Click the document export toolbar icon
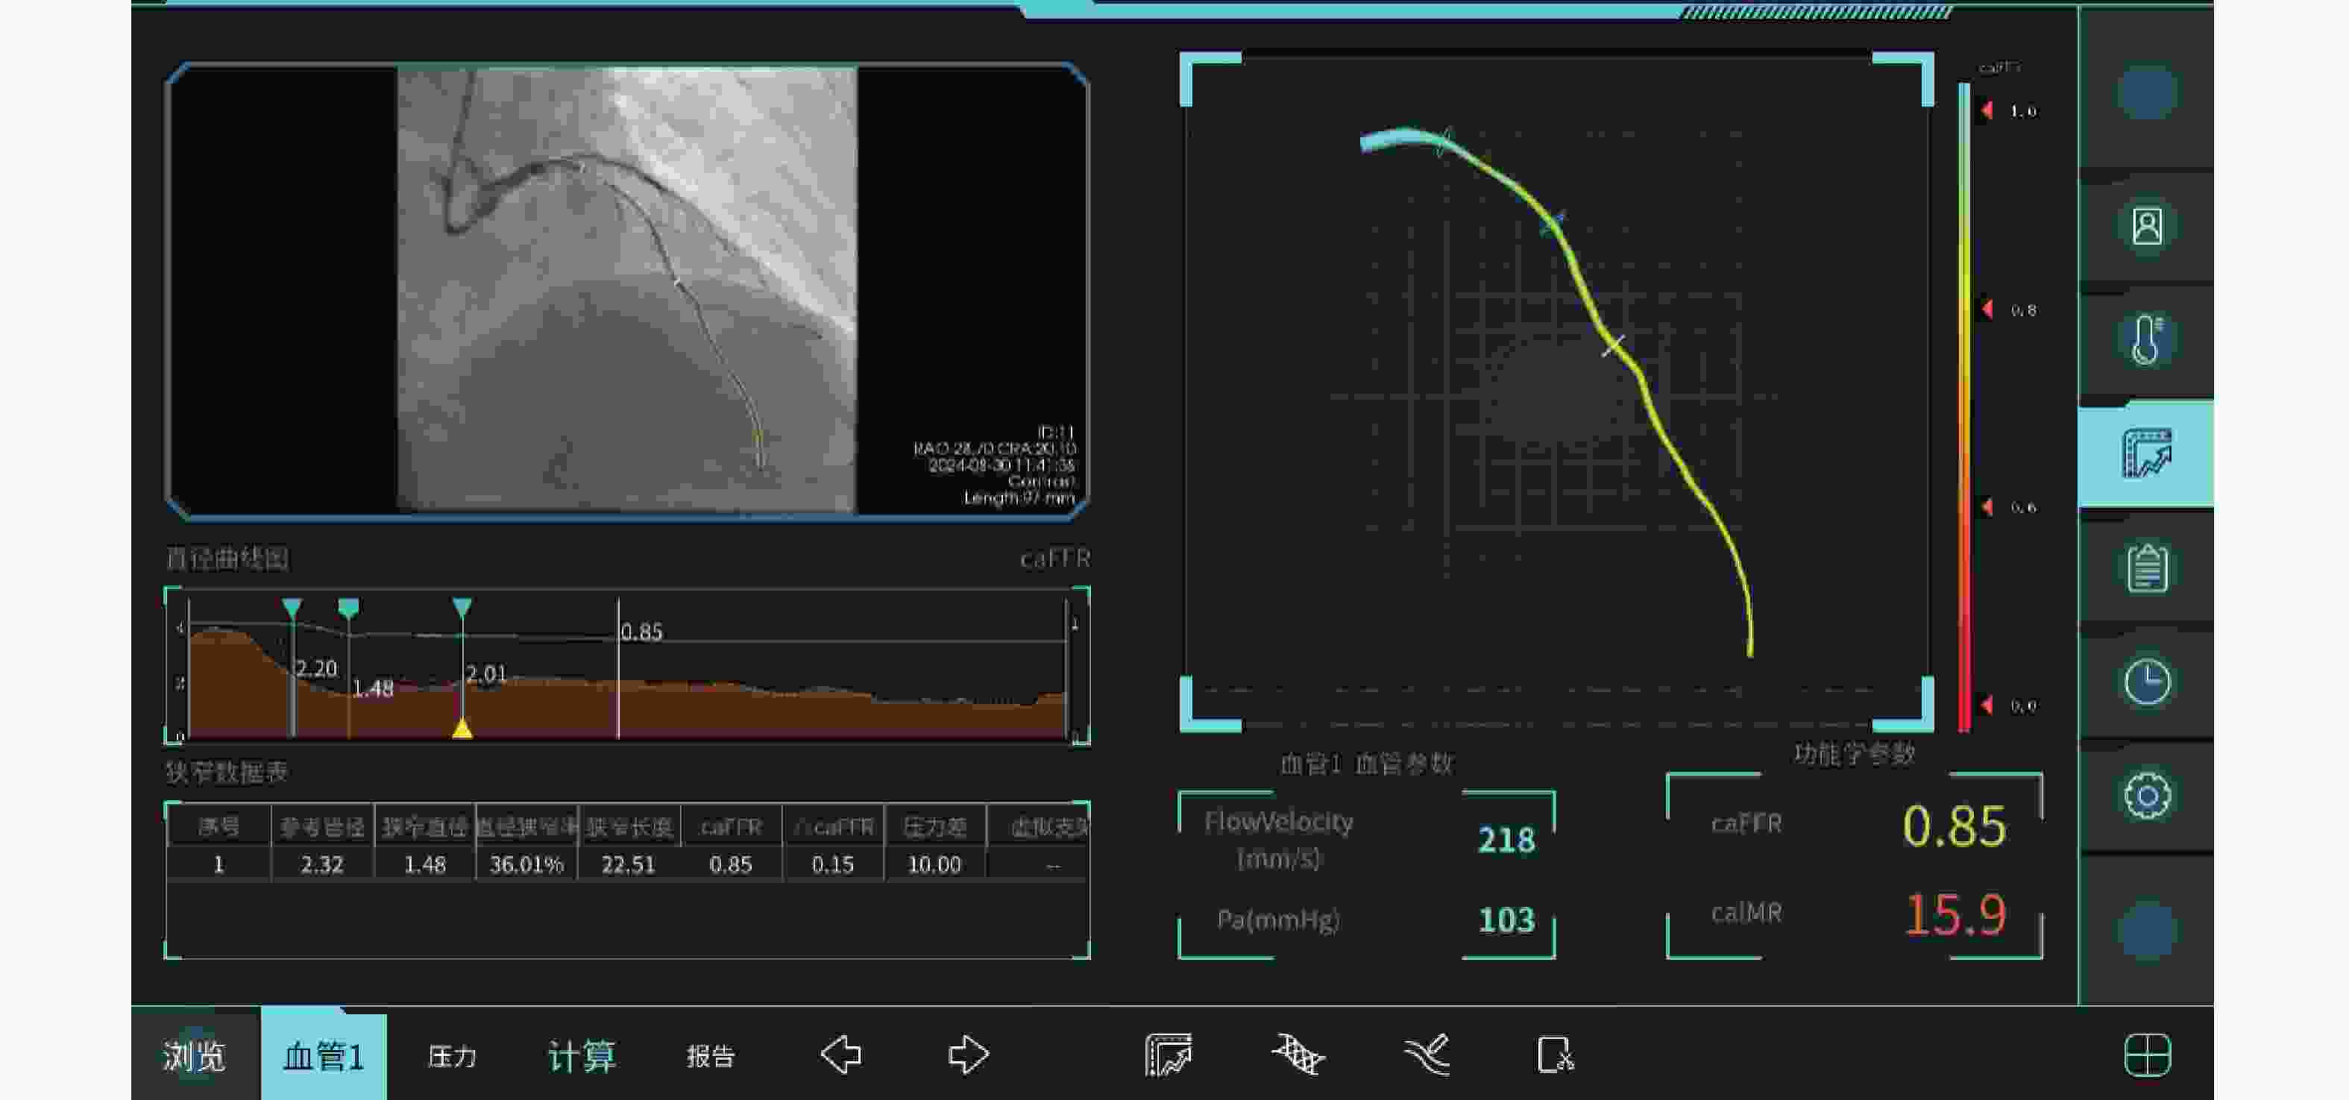This screenshot has height=1100, width=2349. pyautogui.click(x=1555, y=1055)
